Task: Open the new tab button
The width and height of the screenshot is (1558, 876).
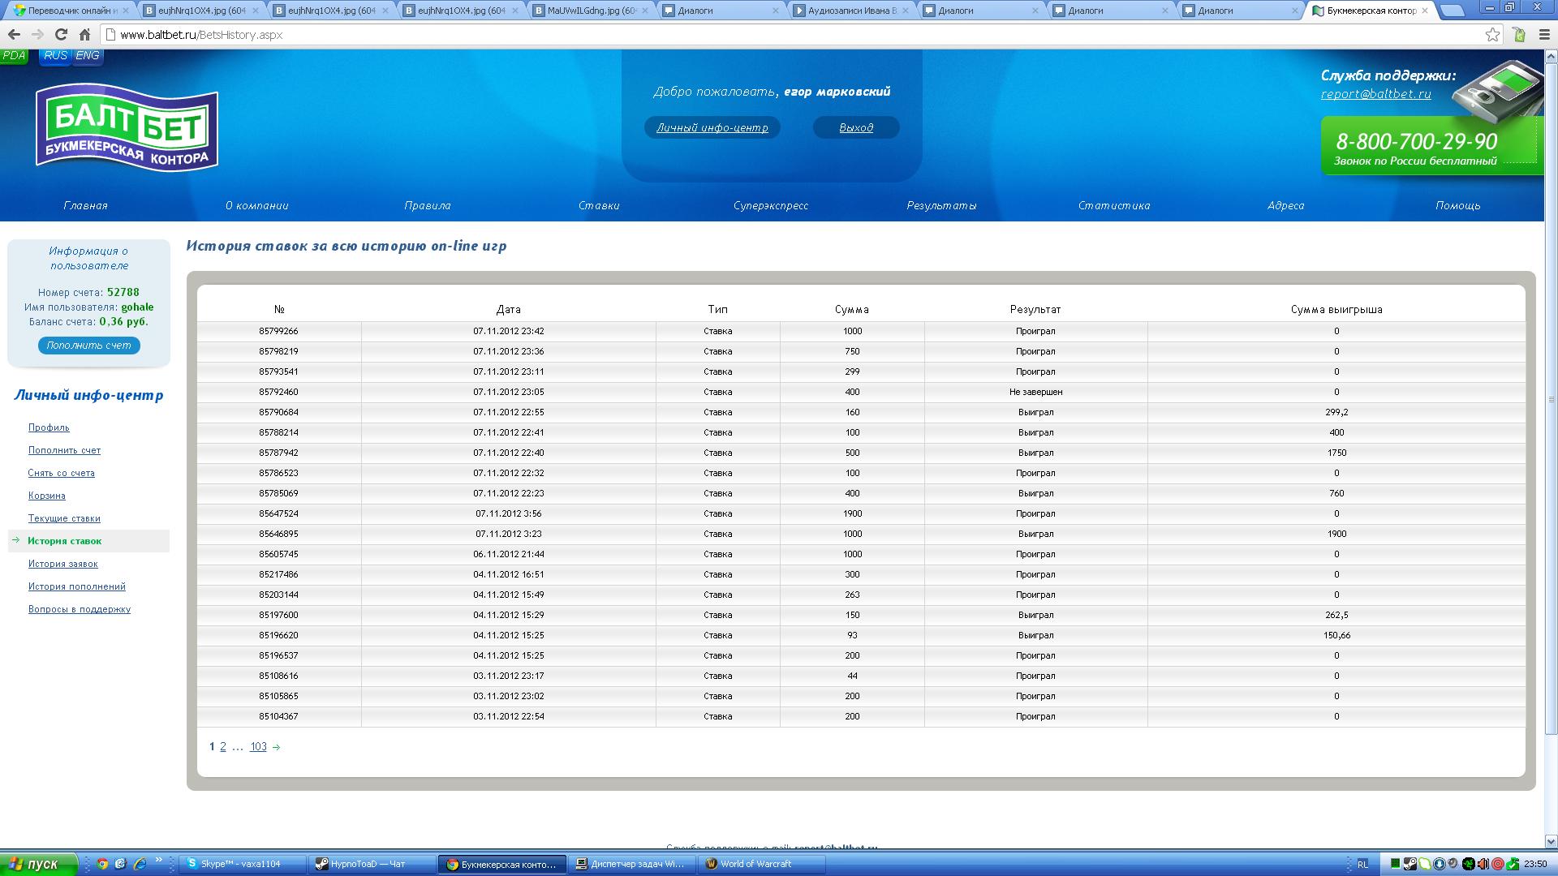Action: (1452, 11)
